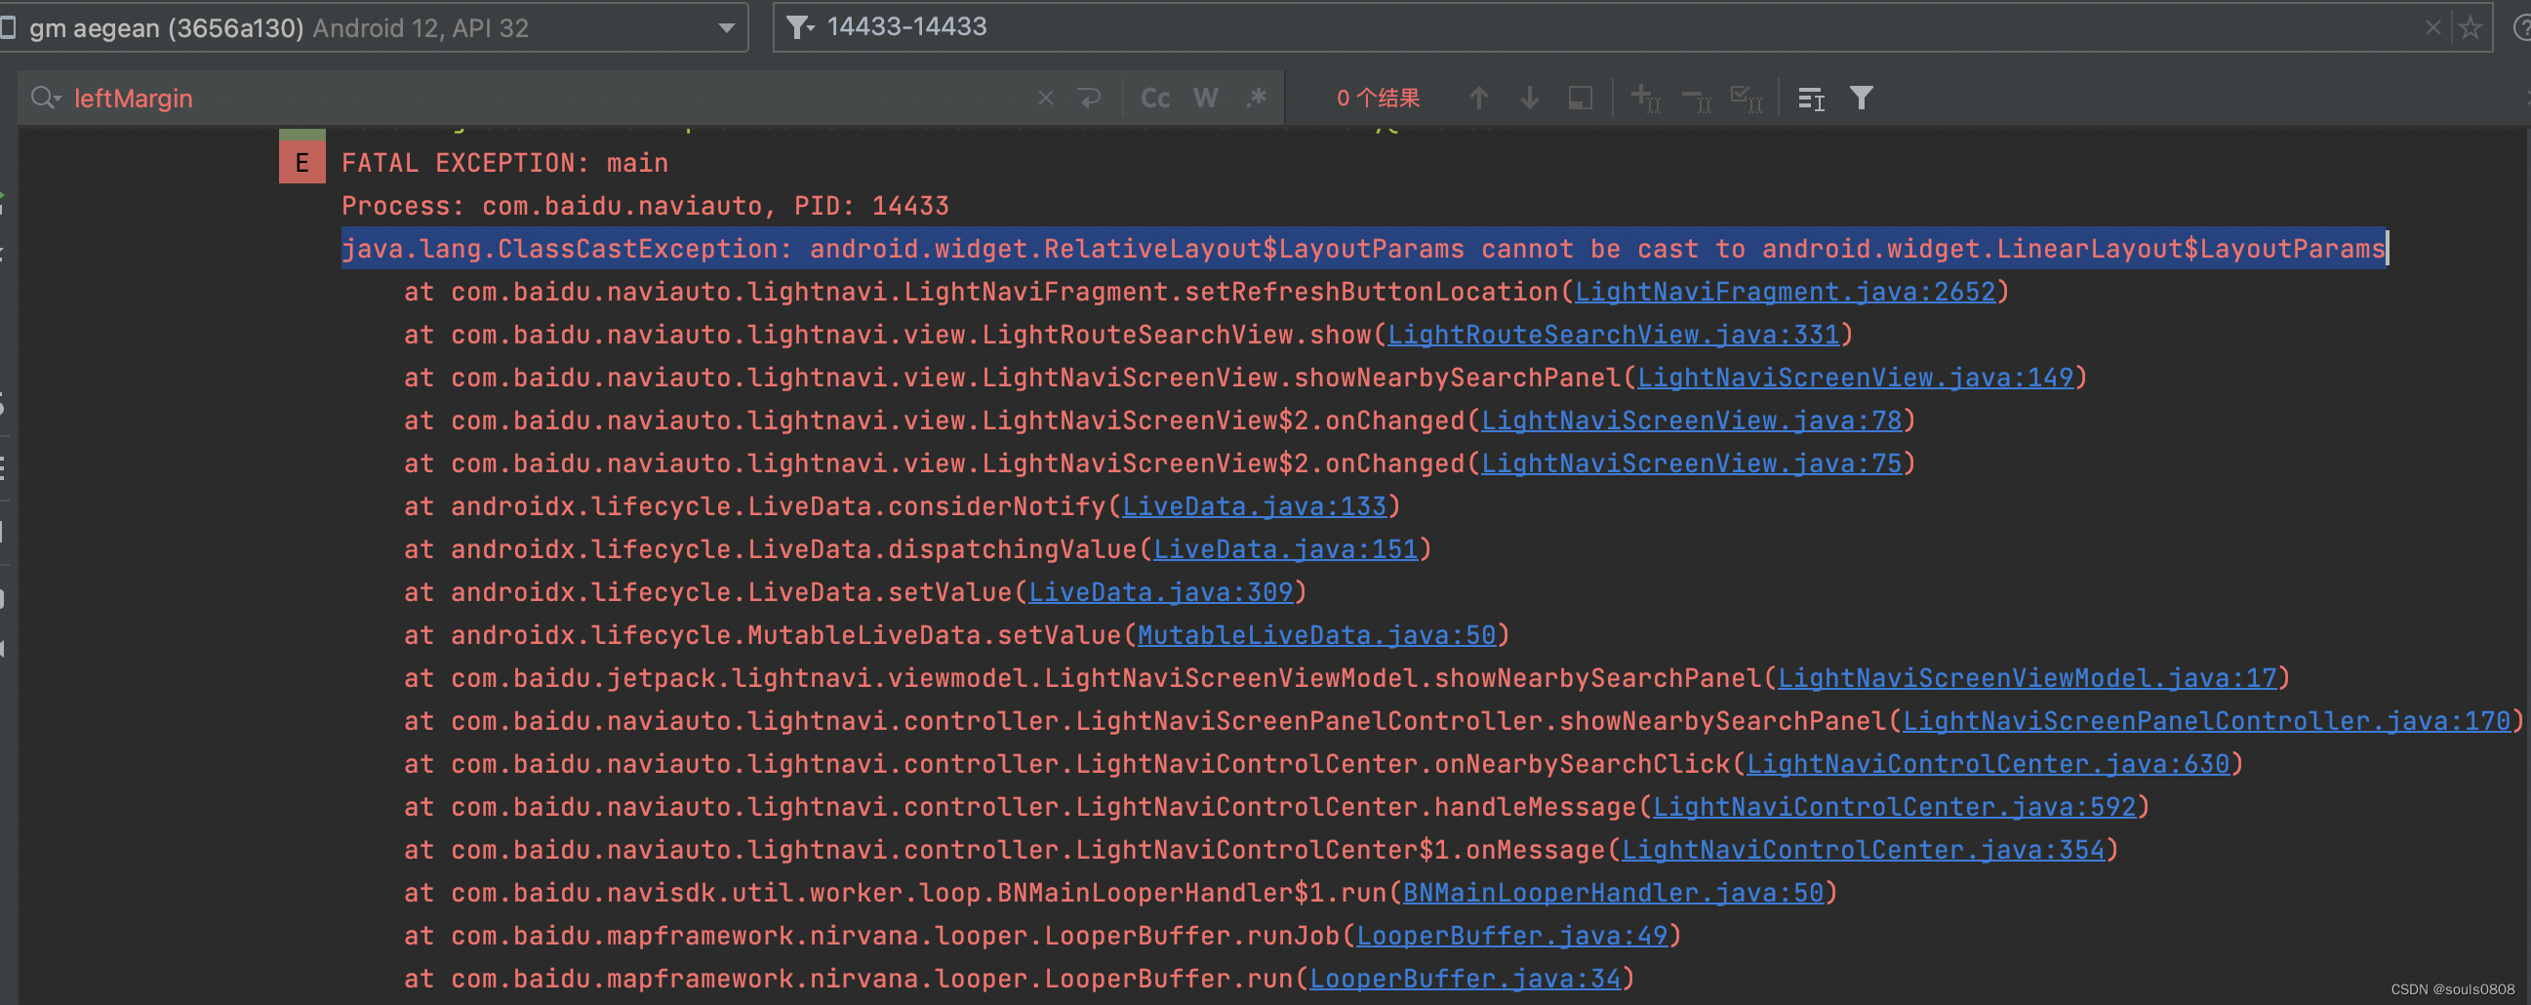The width and height of the screenshot is (2531, 1005).
Task: Click the red E error level marker
Action: point(301,162)
